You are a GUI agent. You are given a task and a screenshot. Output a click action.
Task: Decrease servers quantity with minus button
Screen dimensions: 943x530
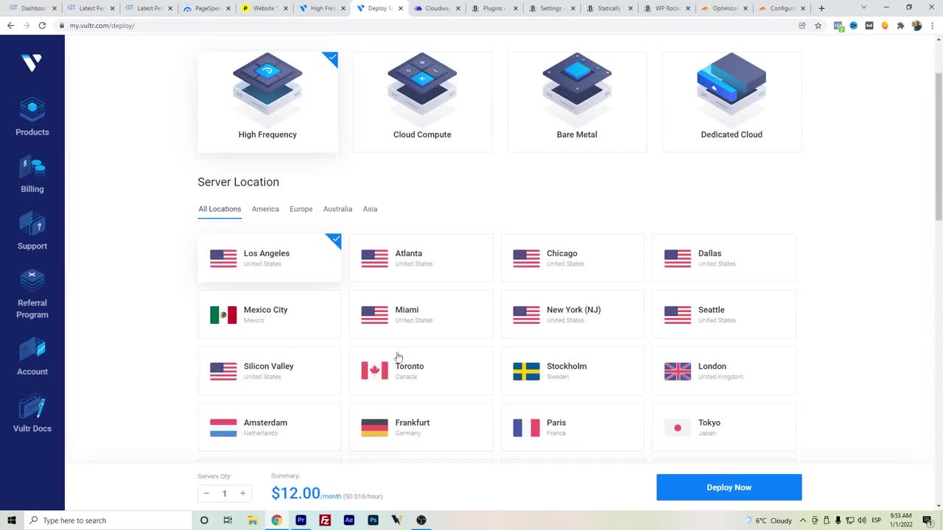(206, 493)
